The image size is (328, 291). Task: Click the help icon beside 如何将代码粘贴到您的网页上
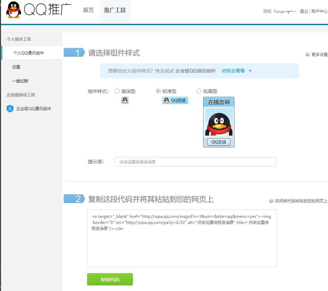click(271, 201)
